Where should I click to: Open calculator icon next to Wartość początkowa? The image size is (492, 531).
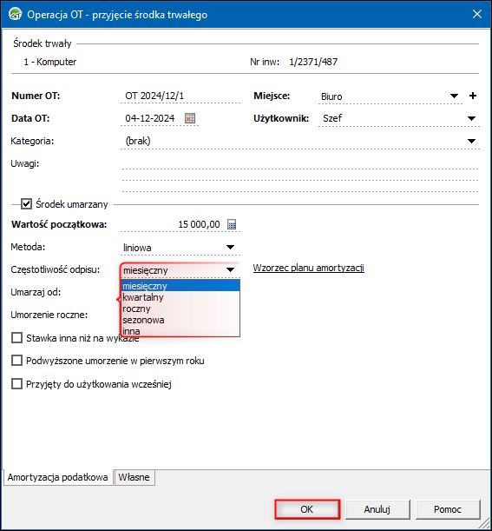click(x=232, y=224)
